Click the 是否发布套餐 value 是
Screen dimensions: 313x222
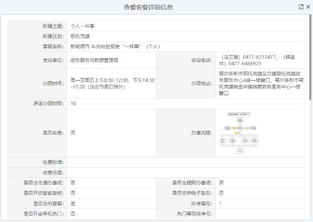(x=73, y=203)
